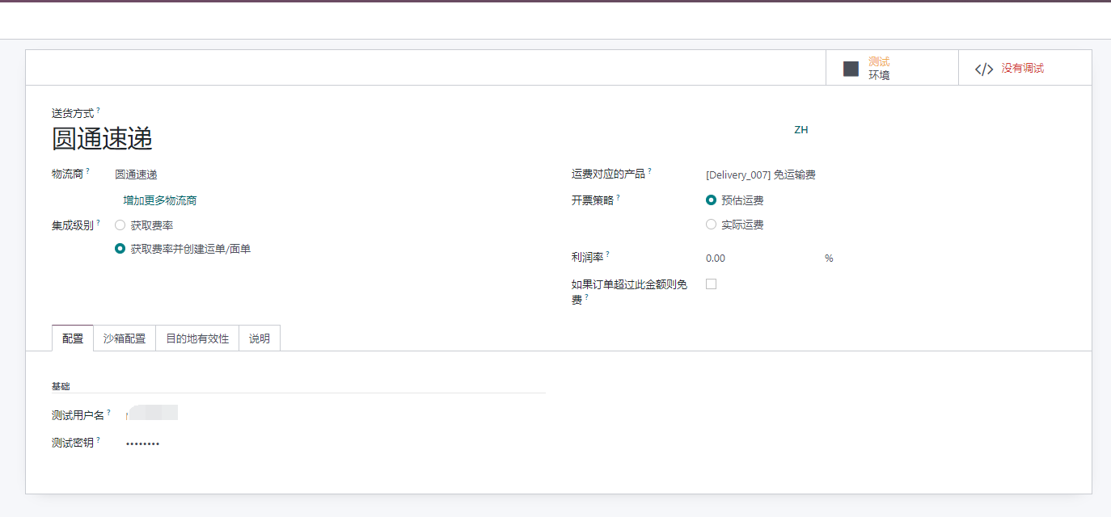
Task: Click the help mark beside 测试用户名
Action: pyautogui.click(x=108, y=411)
